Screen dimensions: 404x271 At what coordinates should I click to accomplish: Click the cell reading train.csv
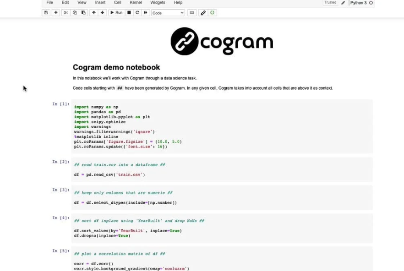(x=222, y=169)
